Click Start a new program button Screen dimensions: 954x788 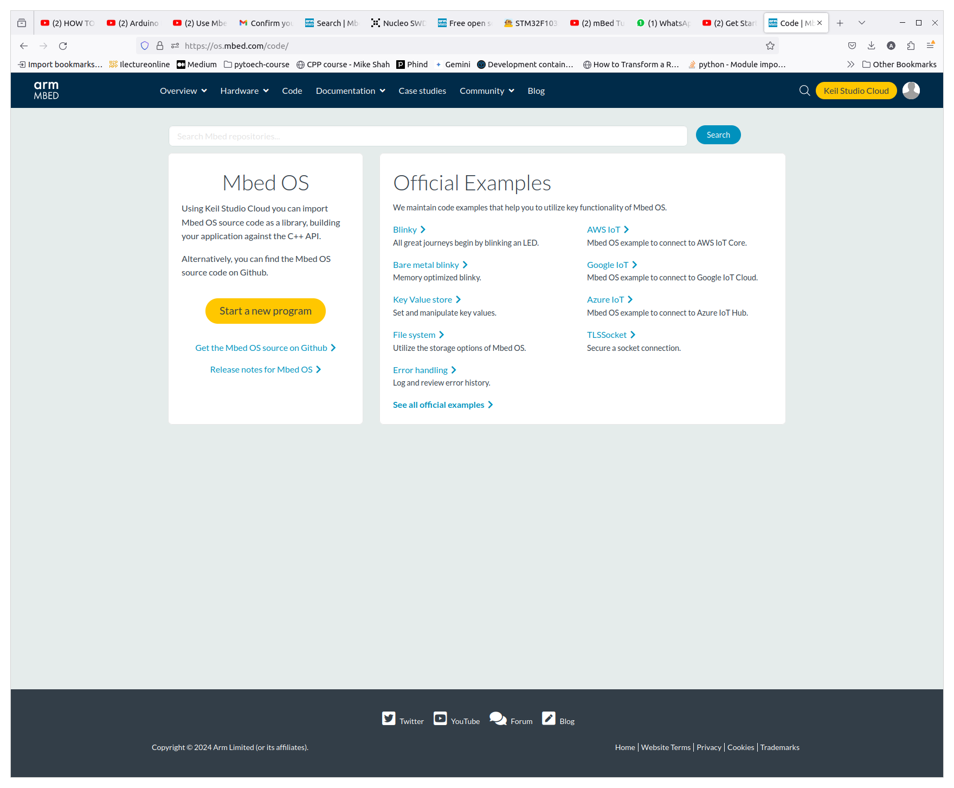point(266,311)
